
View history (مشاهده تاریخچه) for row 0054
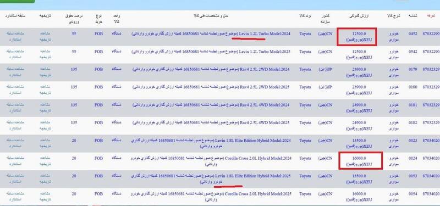[45, 197]
